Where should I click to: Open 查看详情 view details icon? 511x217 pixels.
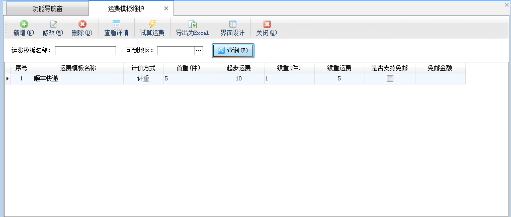coord(116,25)
